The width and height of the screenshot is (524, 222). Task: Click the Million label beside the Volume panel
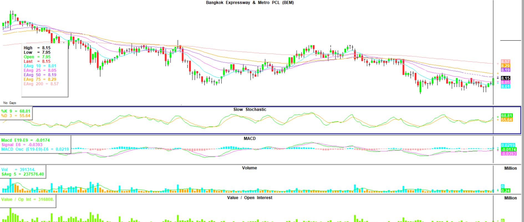pyautogui.click(x=510, y=168)
